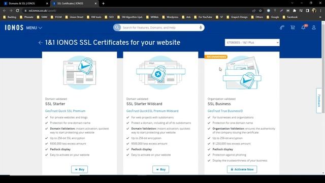Open the contract selector 1&1 Plus dropdown
The width and height of the screenshot is (325, 183).
pyautogui.click(x=252, y=43)
